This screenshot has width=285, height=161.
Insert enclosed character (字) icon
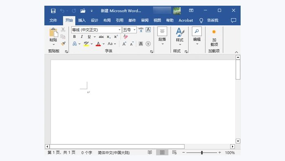(x=148, y=44)
